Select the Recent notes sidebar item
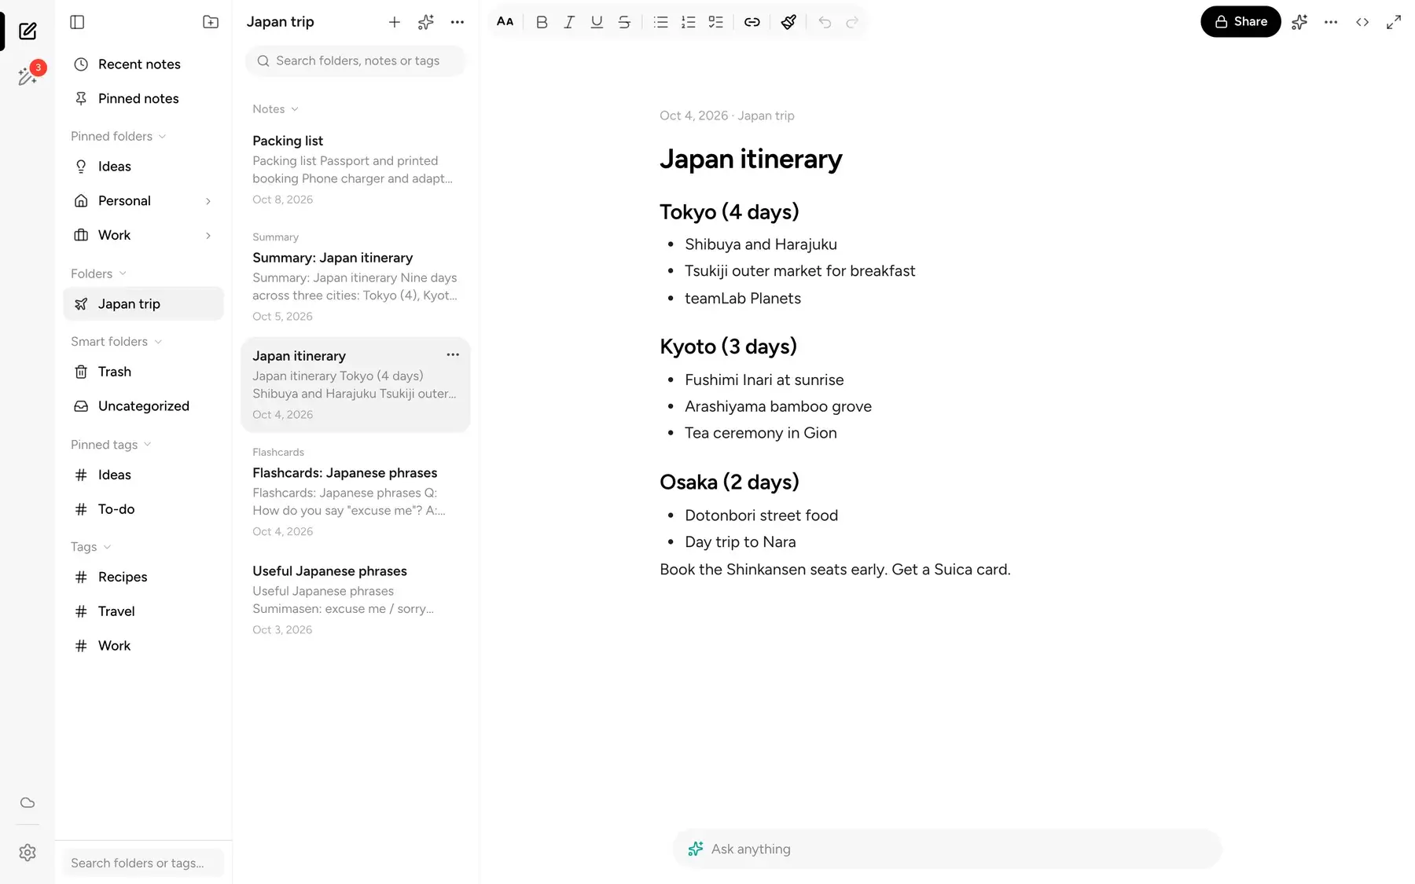Image resolution: width=1415 pixels, height=884 pixels. click(x=143, y=64)
